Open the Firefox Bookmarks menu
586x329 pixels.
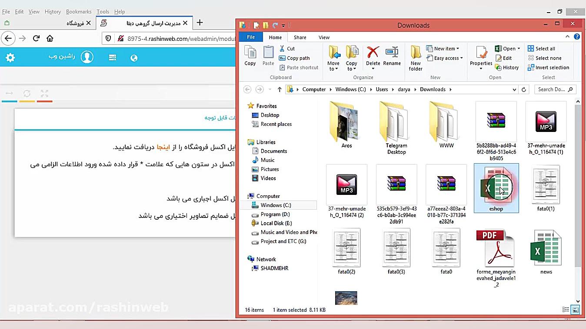[x=79, y=12]
